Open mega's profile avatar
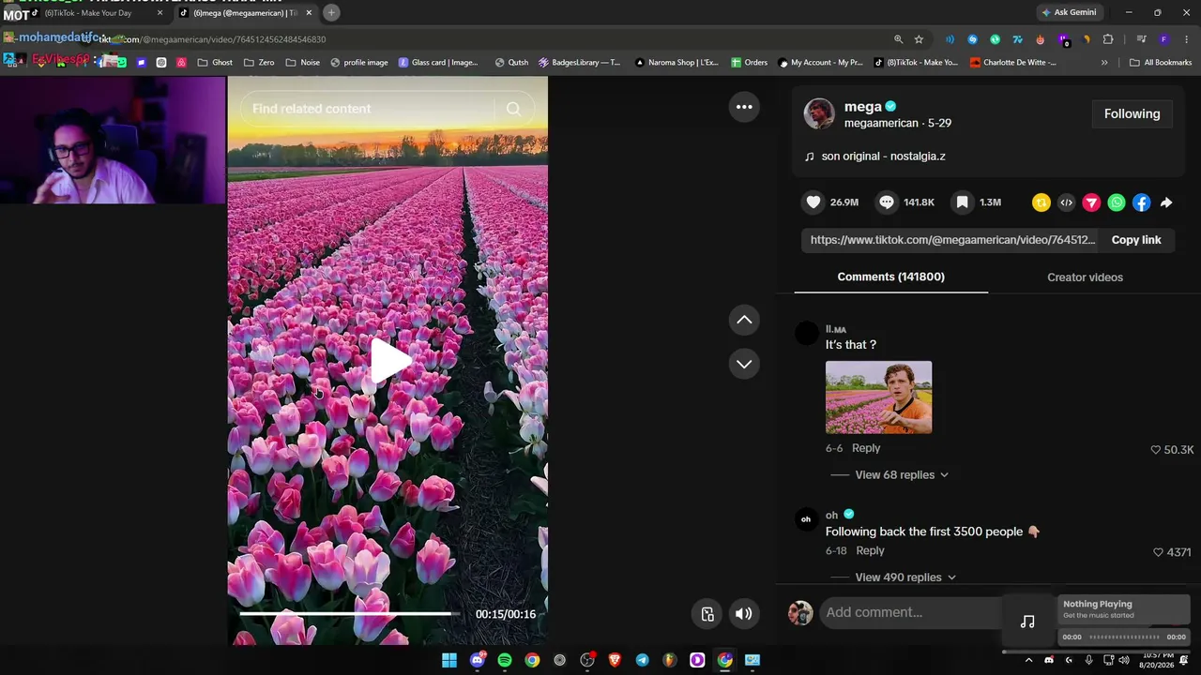 tap(819, 113)
